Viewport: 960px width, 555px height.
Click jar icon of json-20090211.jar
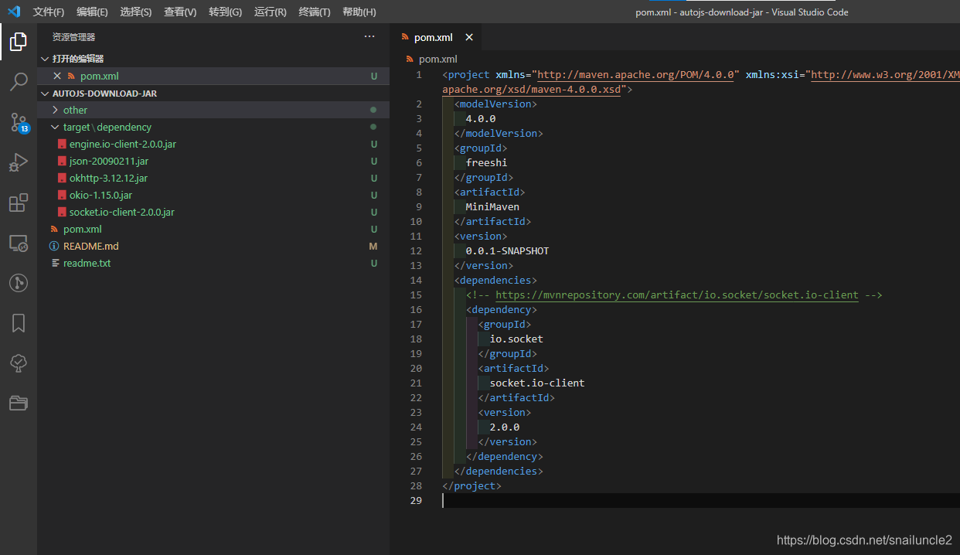pyautogui.click(x=62, y=161)
